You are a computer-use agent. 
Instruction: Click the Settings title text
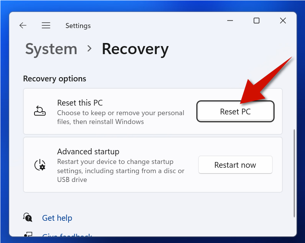pyautogui.click(x=78, y=26)
